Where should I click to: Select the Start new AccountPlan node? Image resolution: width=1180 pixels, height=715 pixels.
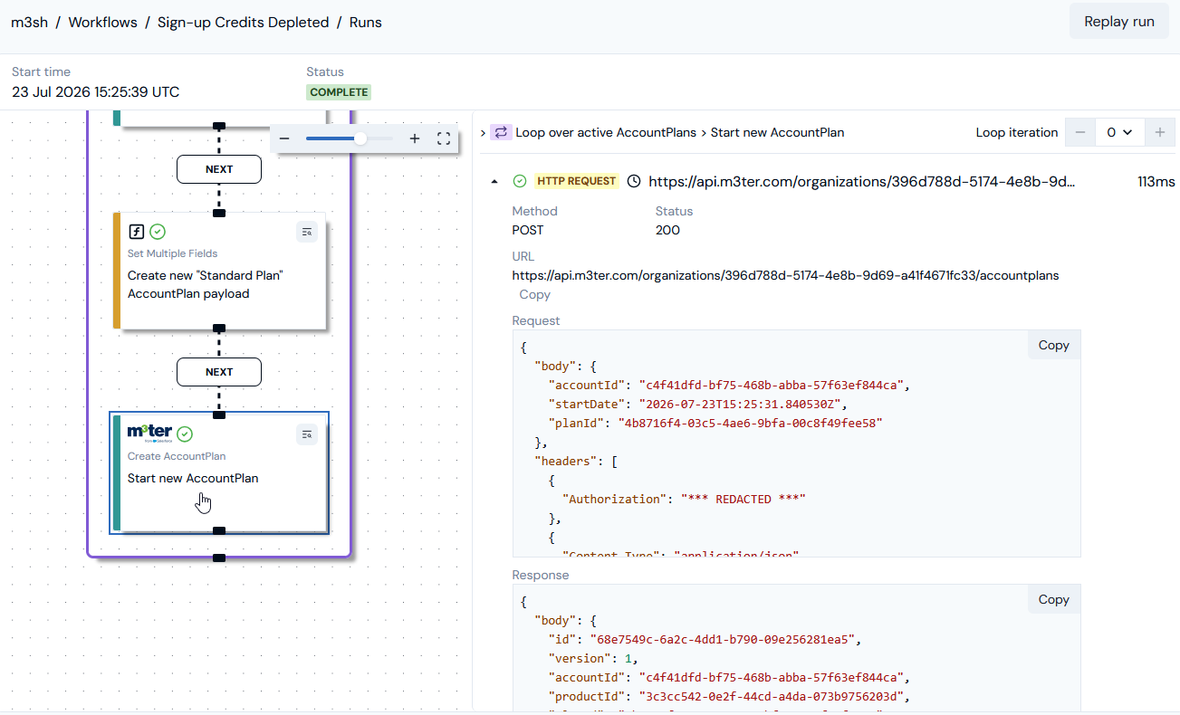pyautogui.click(x=219, y=473)
